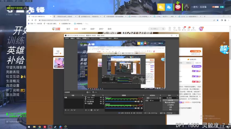This screenshot has height=129, width=231.
Task: Toggle visibility of the 文本 (GDI+) source
Action: click(101, 97)
